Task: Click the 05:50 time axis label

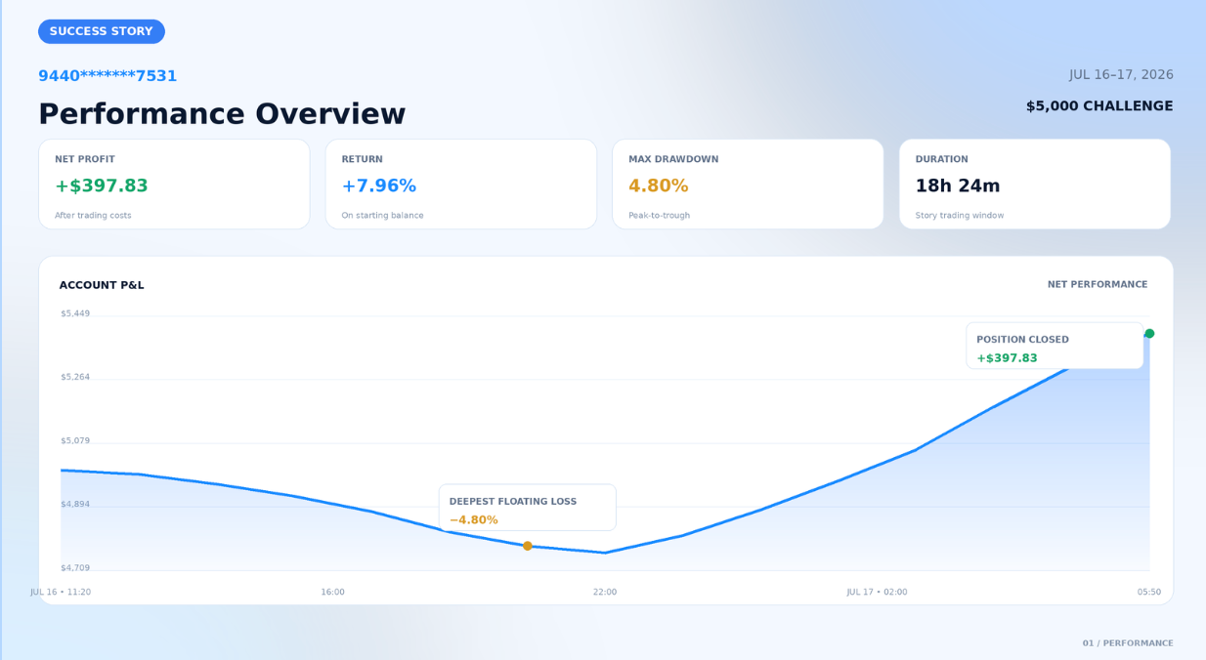Action: click(x=1149, y=593)
